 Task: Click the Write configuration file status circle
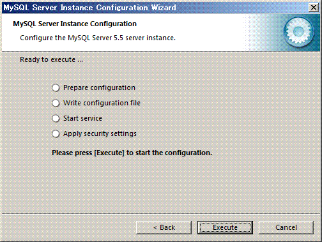click(x=56, y=103)
